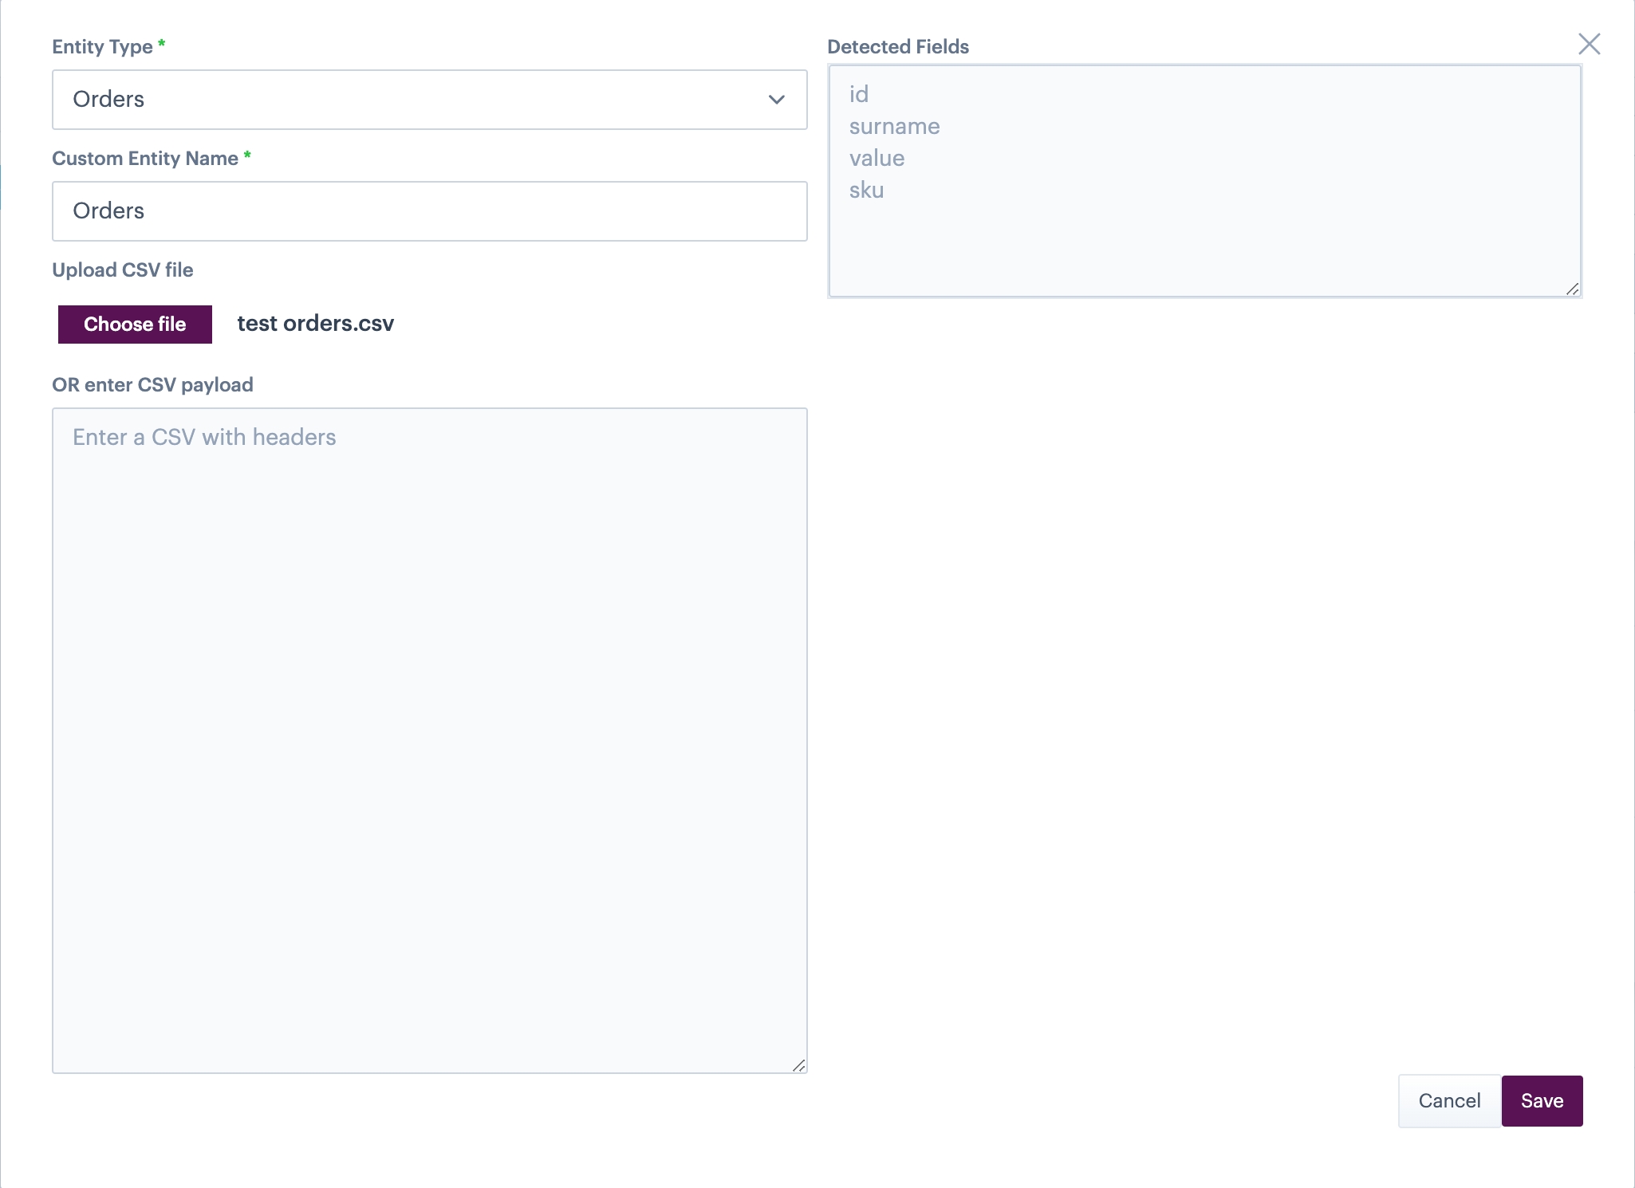Click the 'value' detected field line
Viewport: 1635px width, 1188px height.
[x=877, y=159]
